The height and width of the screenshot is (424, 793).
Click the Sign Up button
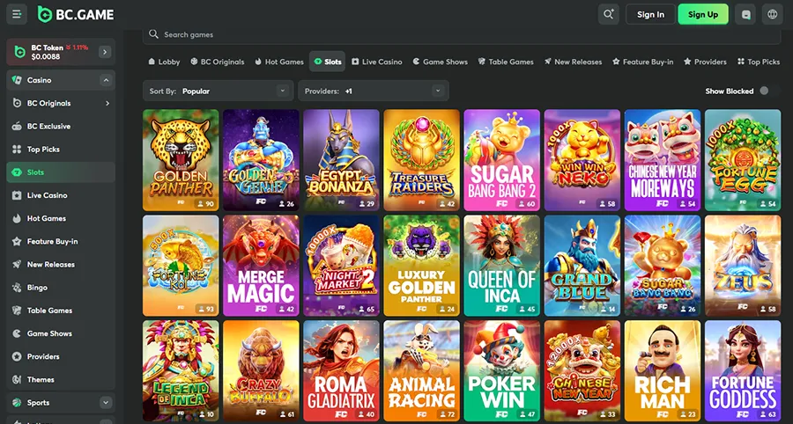click(703, 14)
